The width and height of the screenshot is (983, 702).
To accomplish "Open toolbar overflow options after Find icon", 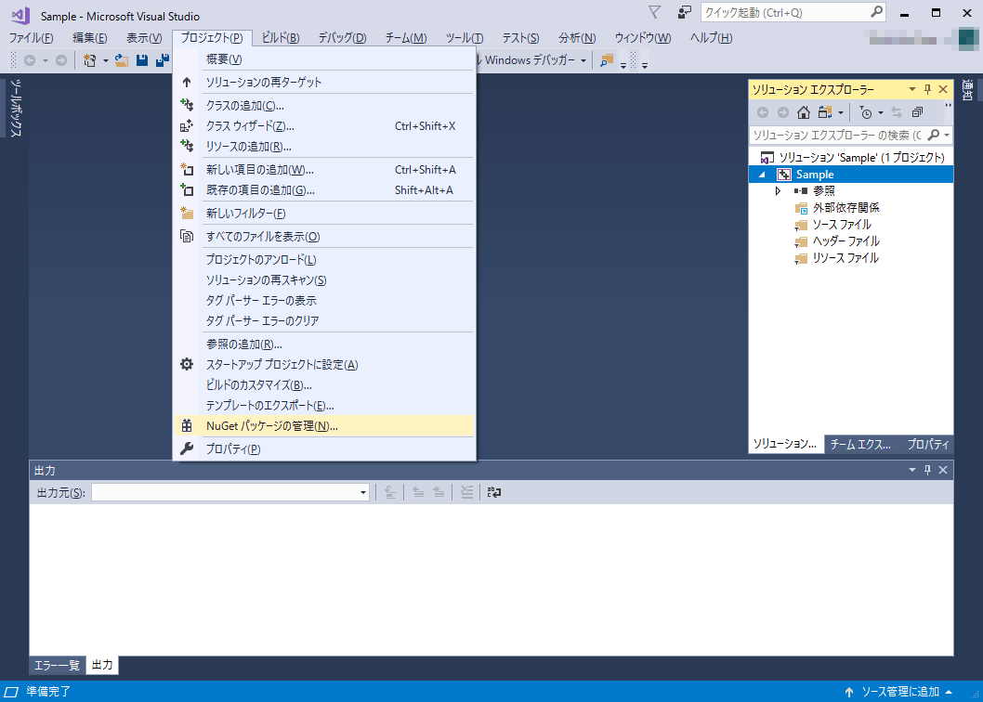I will coord(623,65).
